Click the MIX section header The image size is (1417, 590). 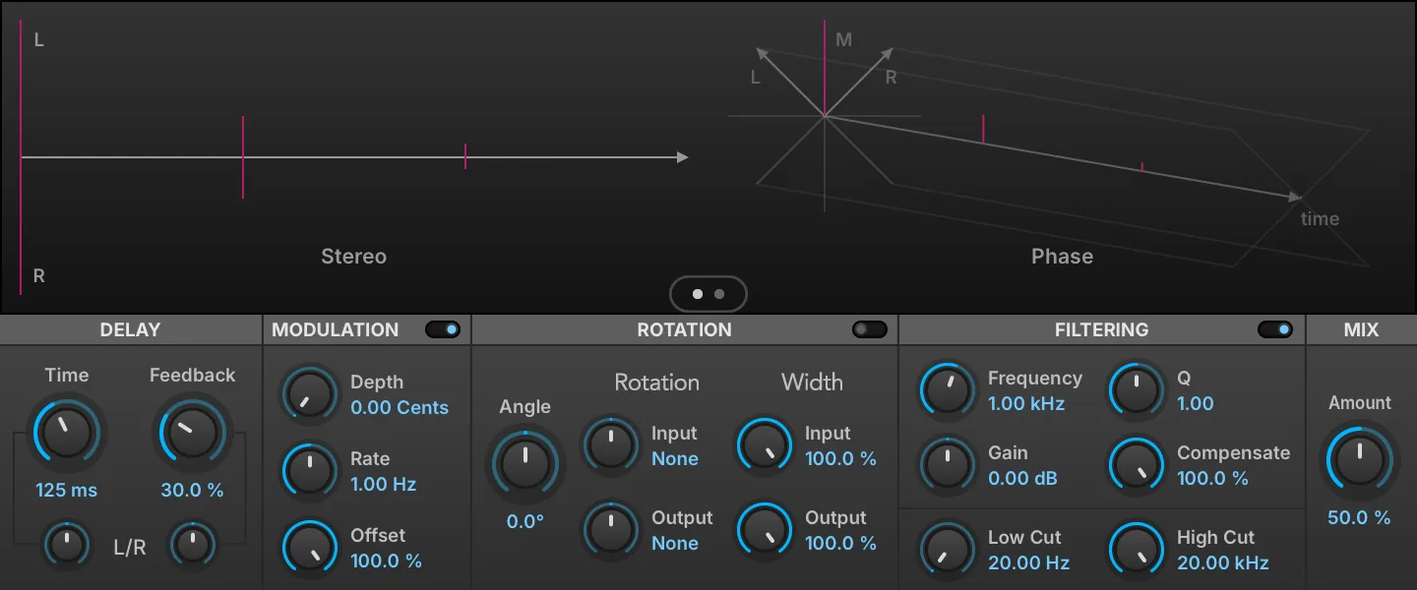[1361, 329]
